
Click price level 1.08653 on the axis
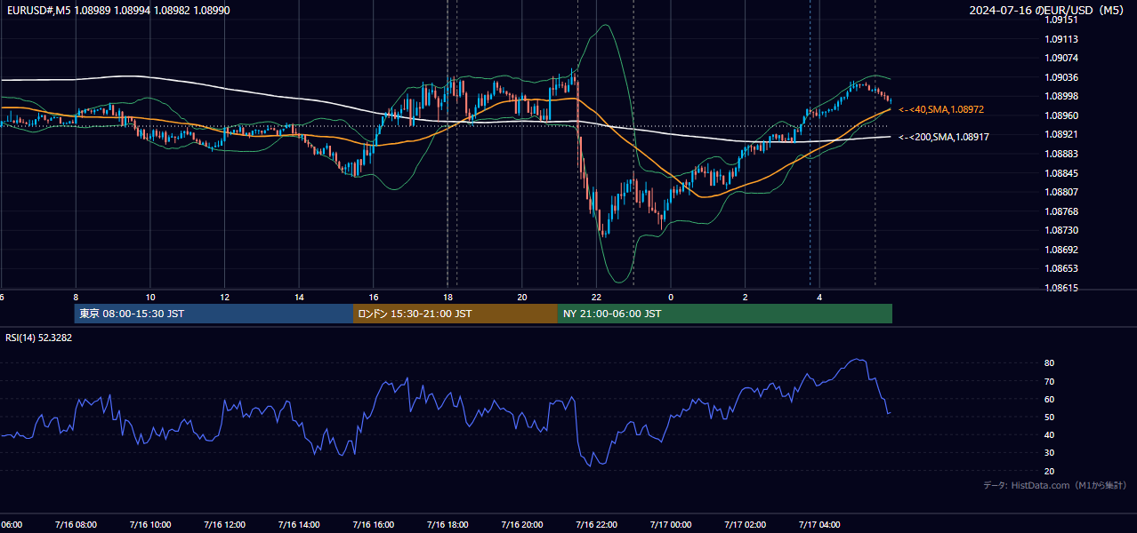point(1061,268)
